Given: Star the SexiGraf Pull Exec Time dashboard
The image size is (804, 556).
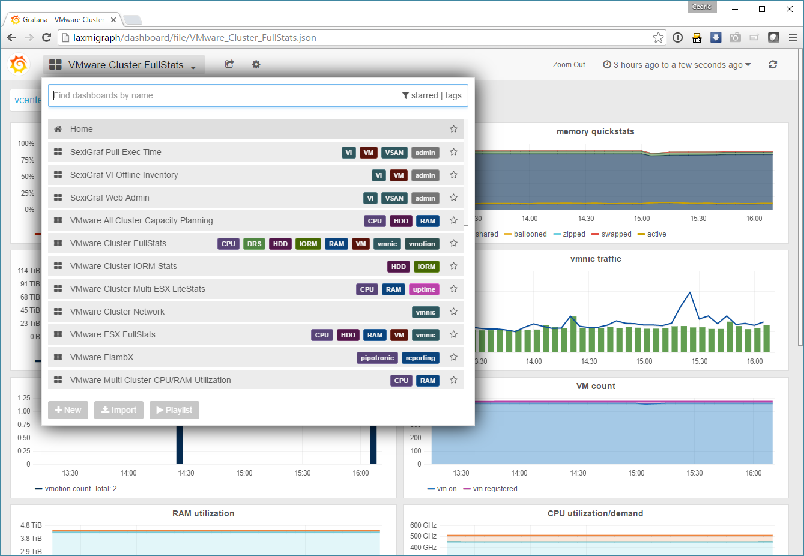Looking at the screenshot, I should (453, 152).
